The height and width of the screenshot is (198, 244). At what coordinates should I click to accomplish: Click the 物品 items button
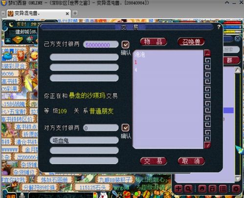coord(154,42)
